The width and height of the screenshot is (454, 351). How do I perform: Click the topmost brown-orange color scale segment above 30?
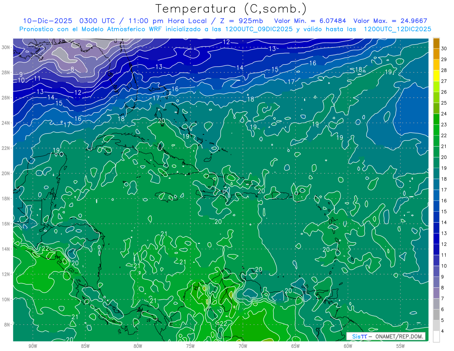tap(436, 43)
